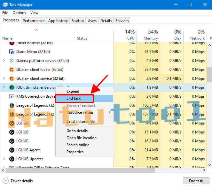Click the vertical scrollbar up arrow
Viewport: 212px width, 188px height.
tap(209, 45)
